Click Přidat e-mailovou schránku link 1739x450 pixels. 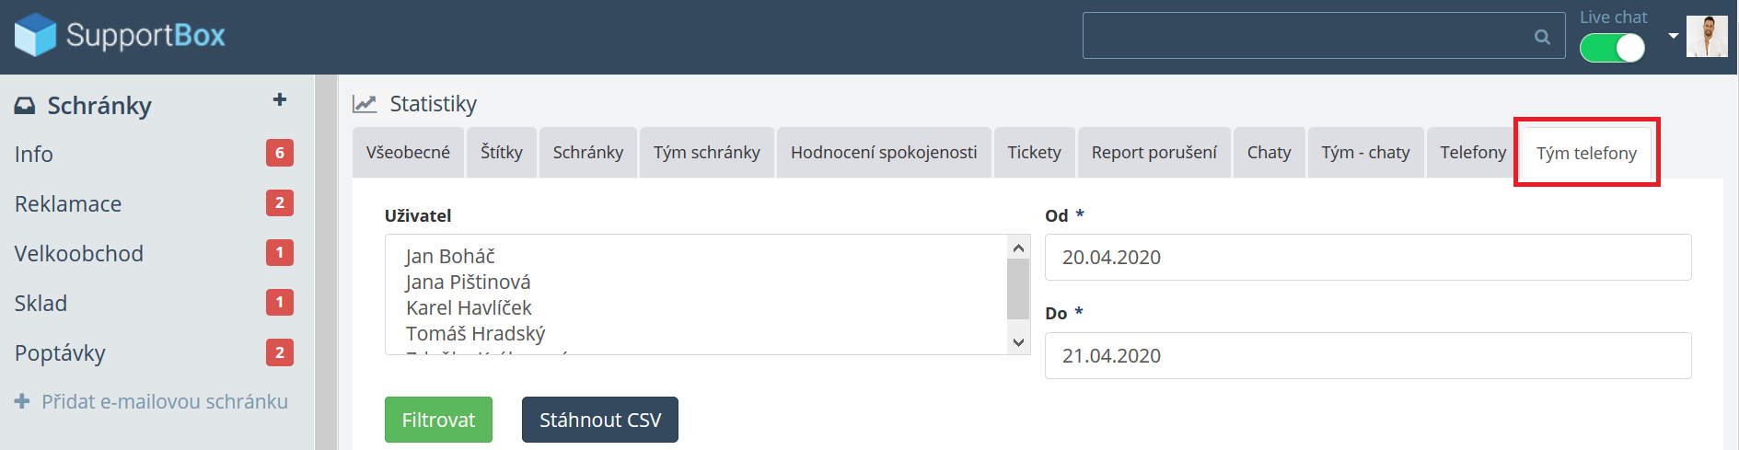[x=164, y=401]
